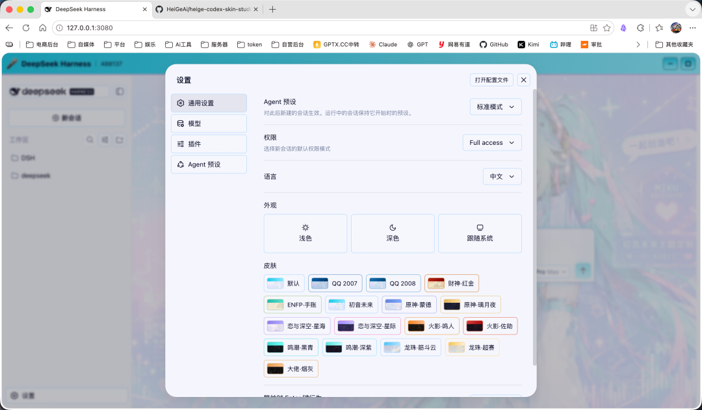Open the browser extensions puzzle icon
Image resolution: width=702 pixels, height=410 pixels.
(640, 28)
